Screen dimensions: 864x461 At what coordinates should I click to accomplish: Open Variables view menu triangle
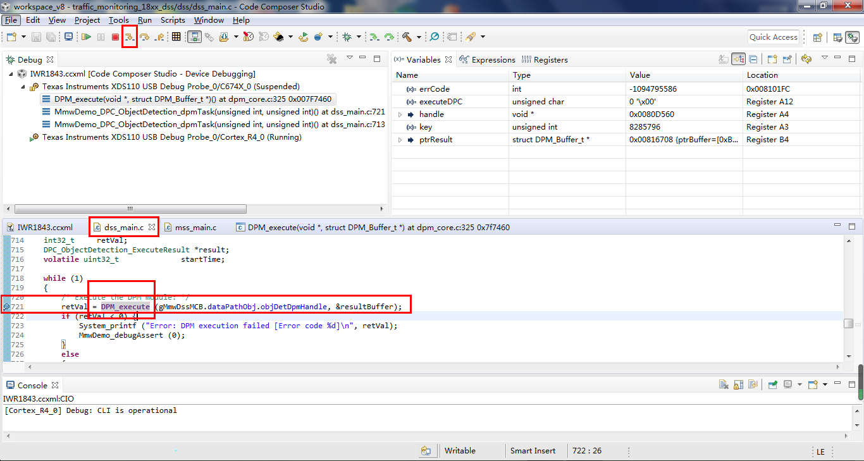825,58
